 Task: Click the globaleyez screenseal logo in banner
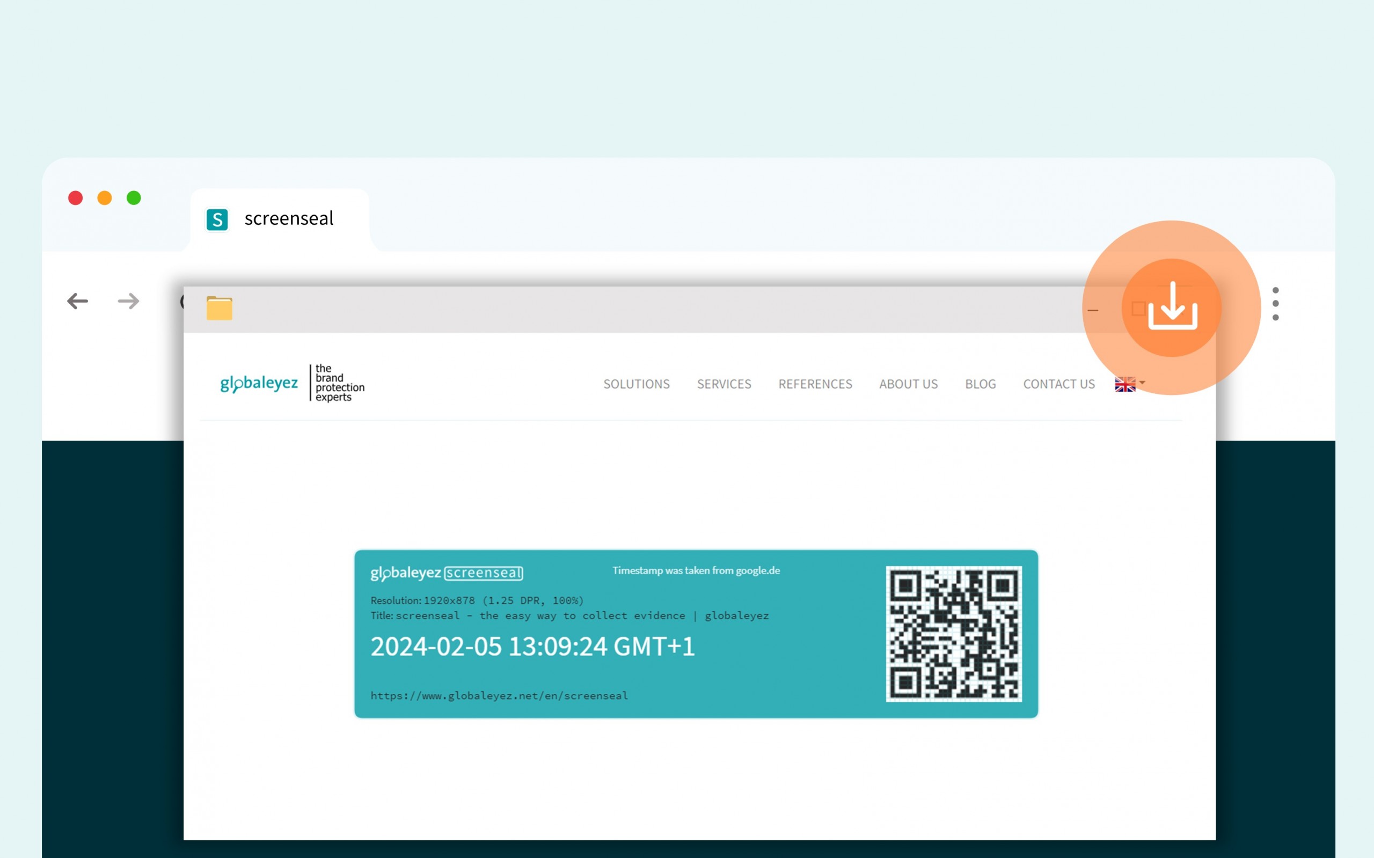pos(447,573)
